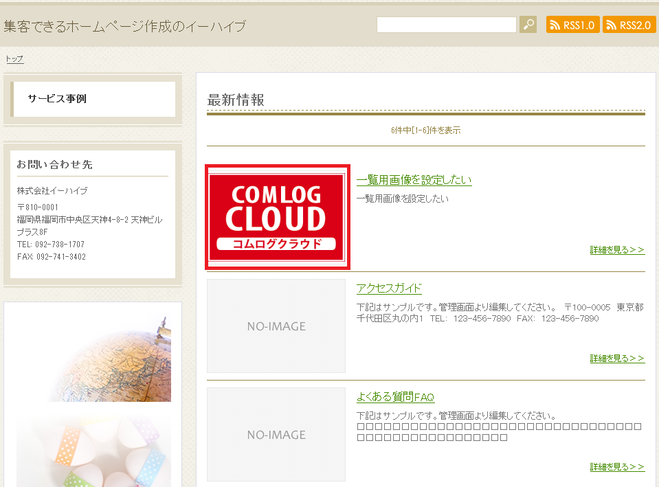Subscribe via the RSS2.0 button
The width and height of the screenshot is (659, 487).
coord(629,23)
